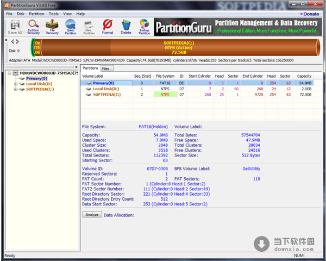This screenshot has height=261, width=326.
Task: Click the Seq.(Stat) column header
Action: click(x=143, y=76)
